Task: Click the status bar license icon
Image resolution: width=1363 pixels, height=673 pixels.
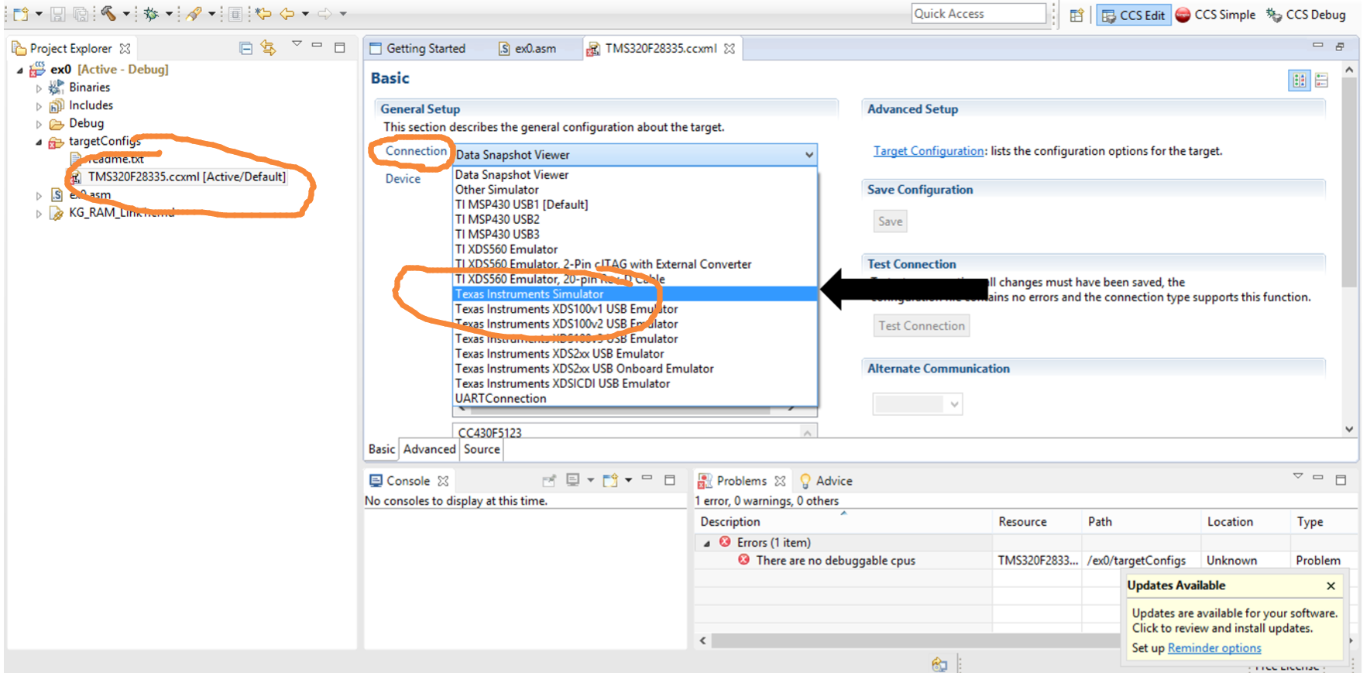Action: tap(939, 664)
